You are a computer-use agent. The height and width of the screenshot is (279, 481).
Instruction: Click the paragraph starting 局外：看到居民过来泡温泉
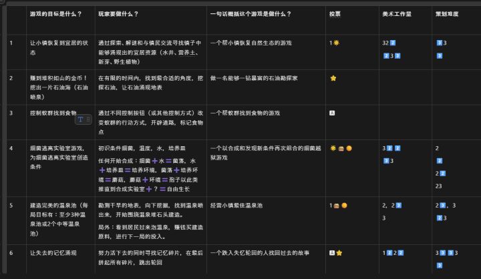point(150,232)
